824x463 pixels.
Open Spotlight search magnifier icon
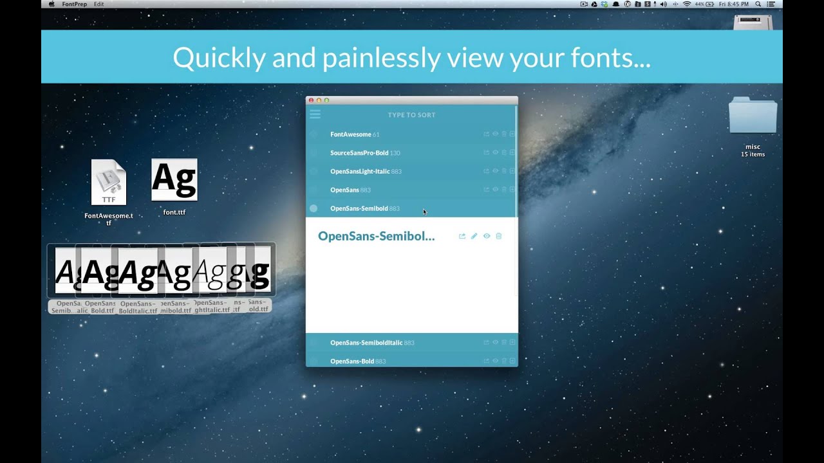point(758,4)
